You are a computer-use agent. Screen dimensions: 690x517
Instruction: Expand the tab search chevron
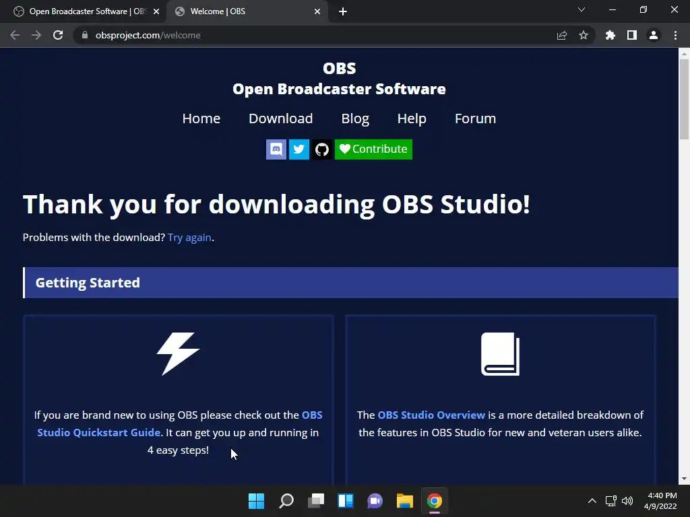[582, 9]
